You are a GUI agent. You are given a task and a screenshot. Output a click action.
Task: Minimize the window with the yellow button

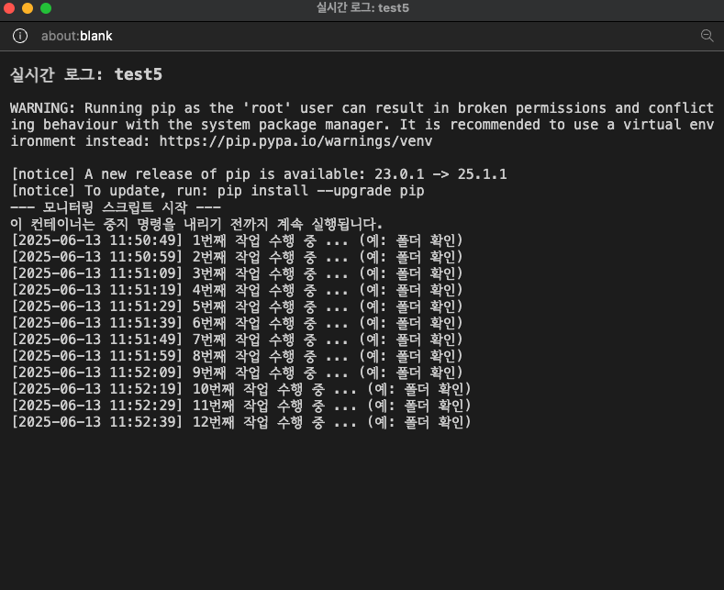(x=28, y=8)
